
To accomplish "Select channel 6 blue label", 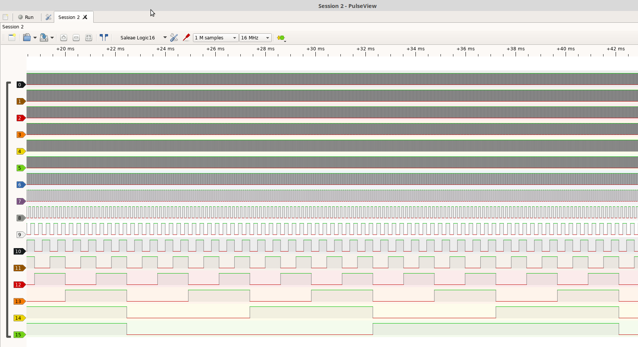I will point(21,184).
